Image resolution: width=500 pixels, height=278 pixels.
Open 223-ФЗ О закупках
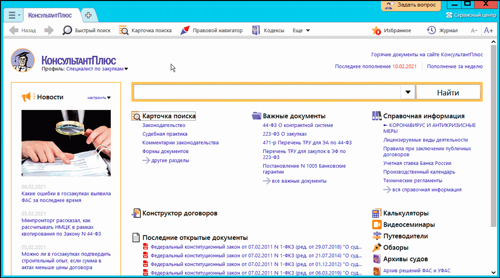[x=285, y=134]
